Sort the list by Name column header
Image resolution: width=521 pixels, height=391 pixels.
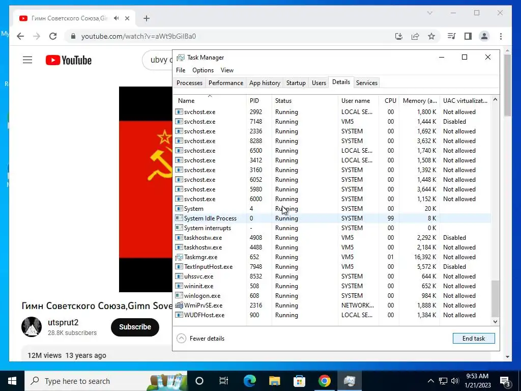coord(210,100)
